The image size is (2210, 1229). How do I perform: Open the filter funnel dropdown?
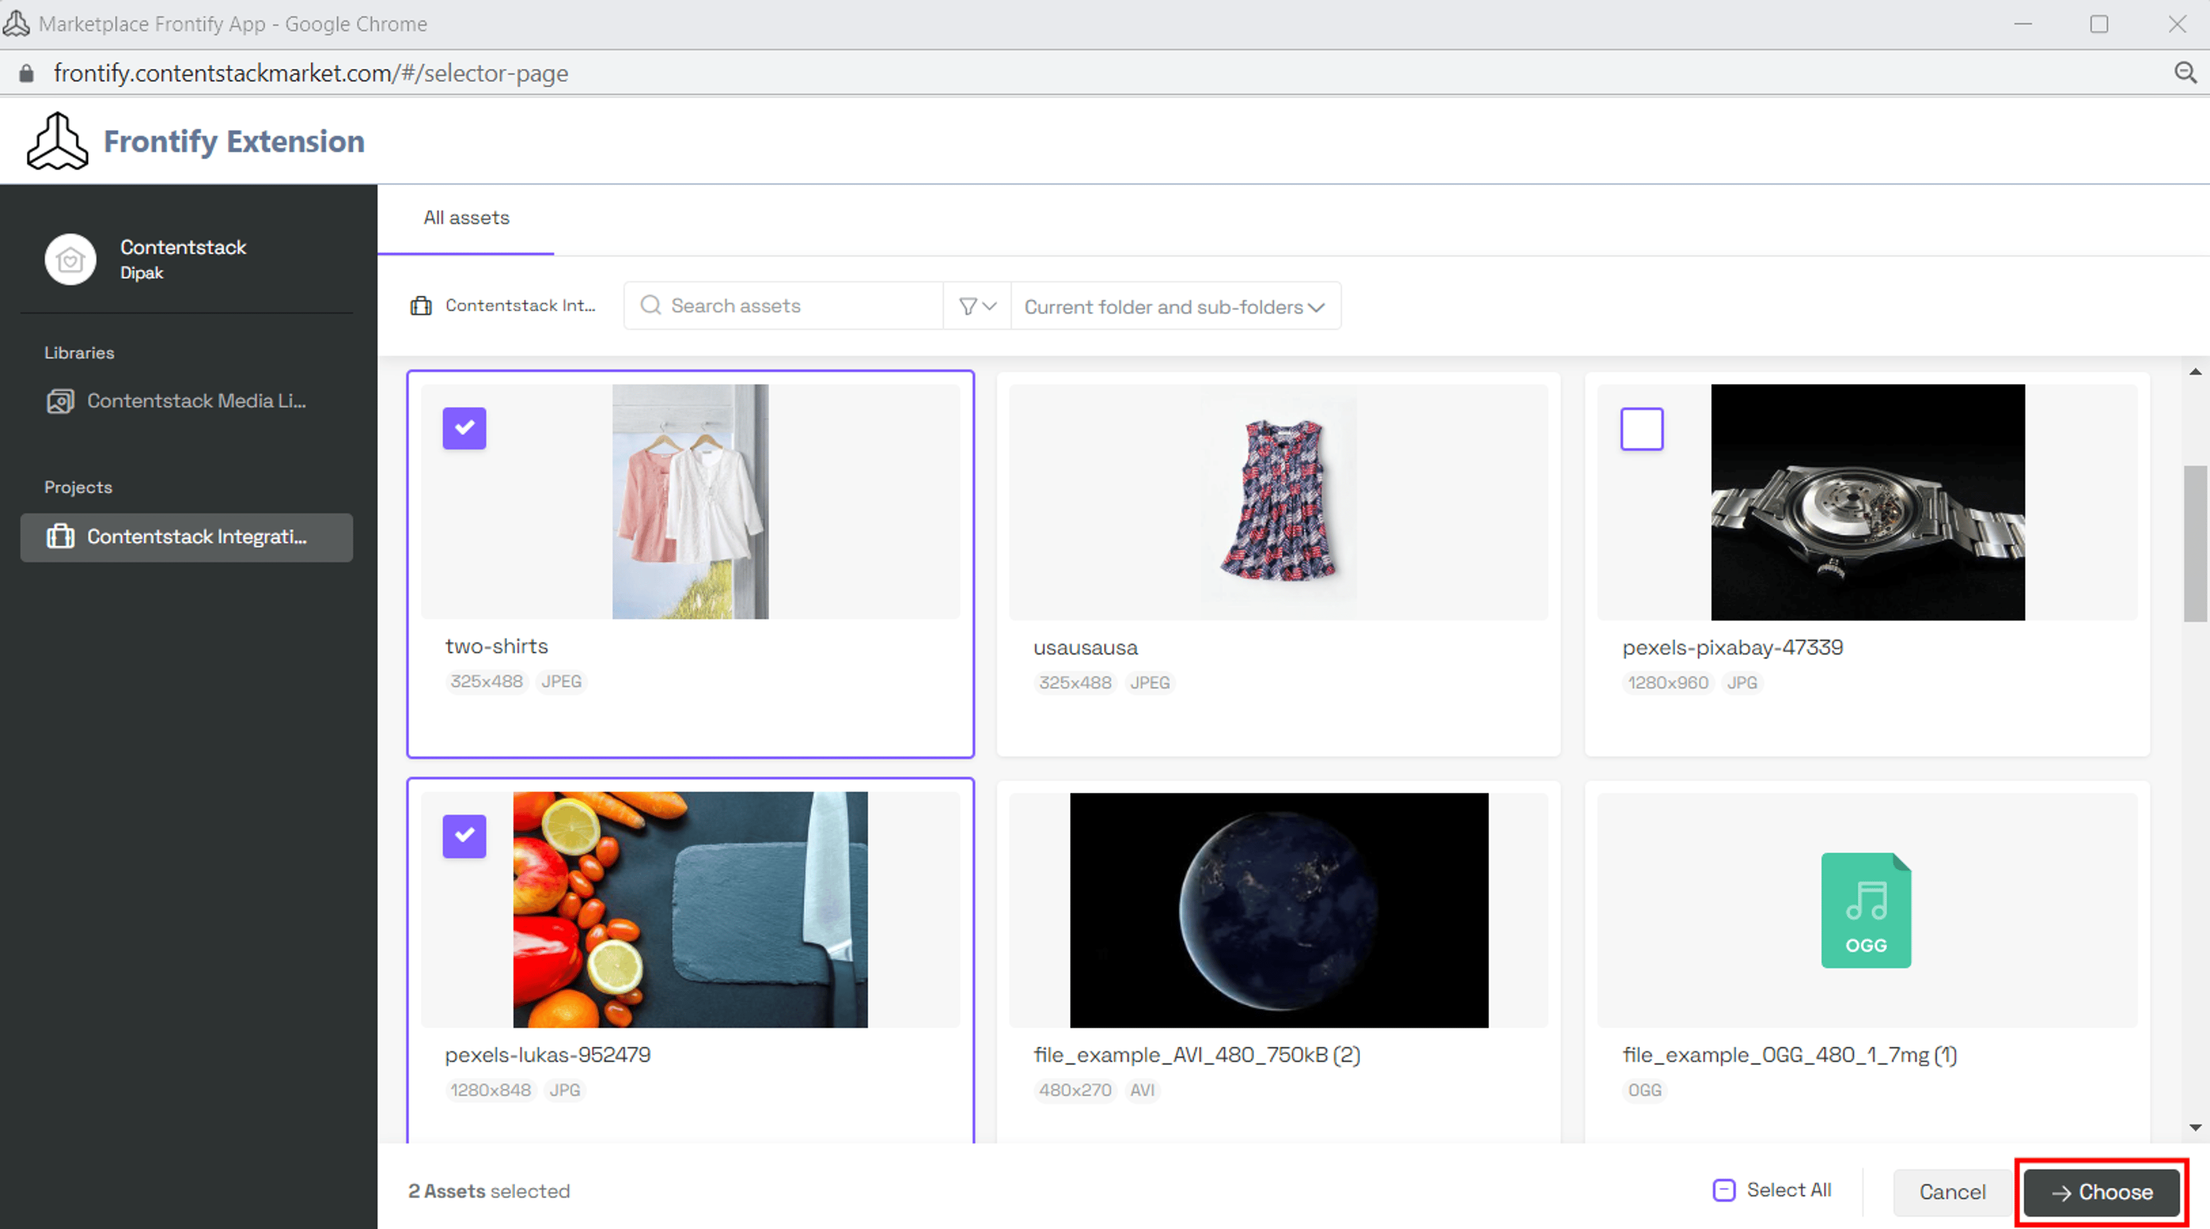[977, 306]
